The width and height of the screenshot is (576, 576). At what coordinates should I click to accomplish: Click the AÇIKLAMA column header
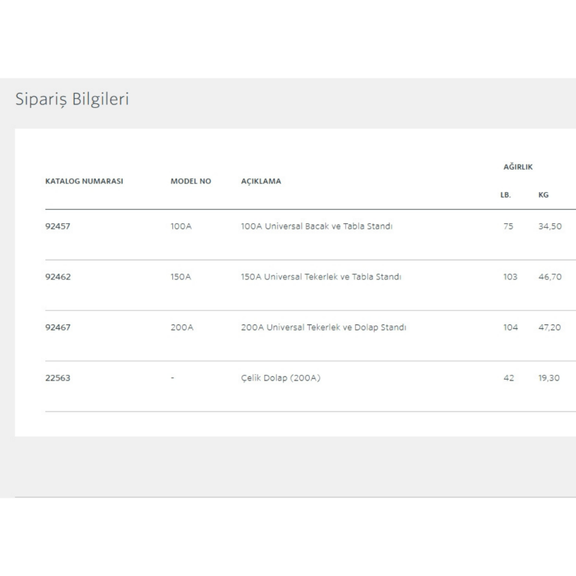[261, 181]
